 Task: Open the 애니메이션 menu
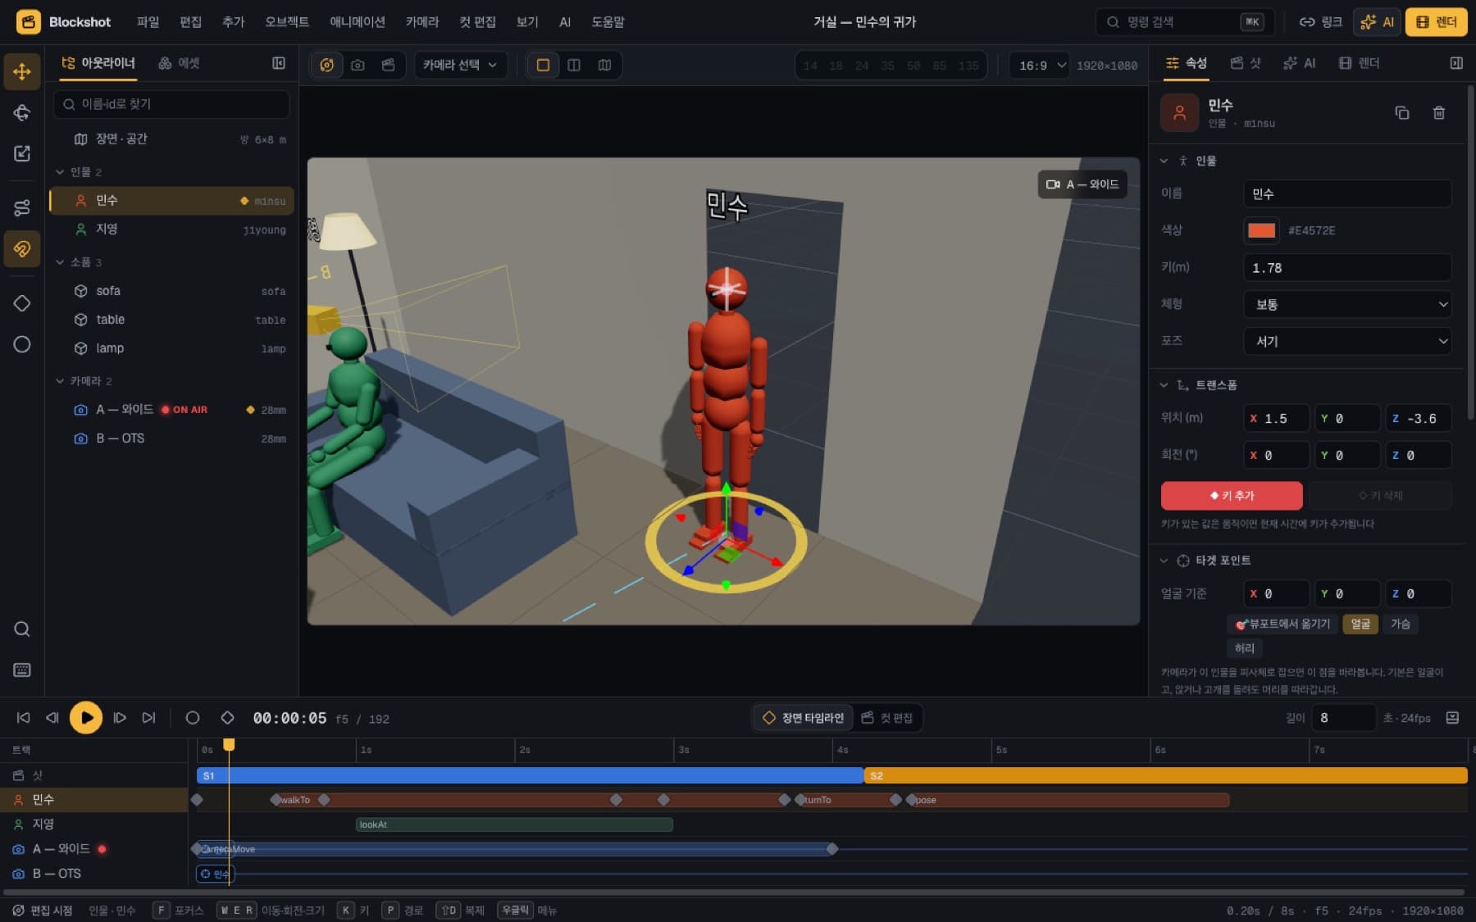click(358, 22)
